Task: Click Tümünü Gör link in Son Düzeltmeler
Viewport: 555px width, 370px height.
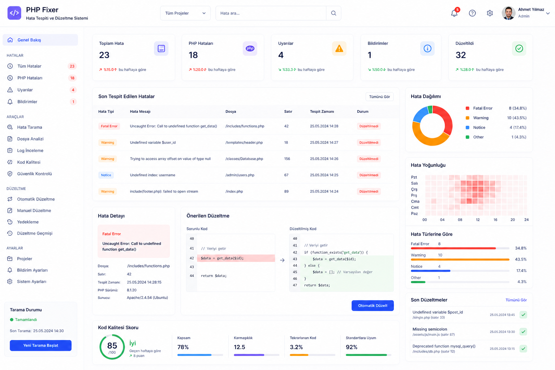Action: click(x=516, y=300)
